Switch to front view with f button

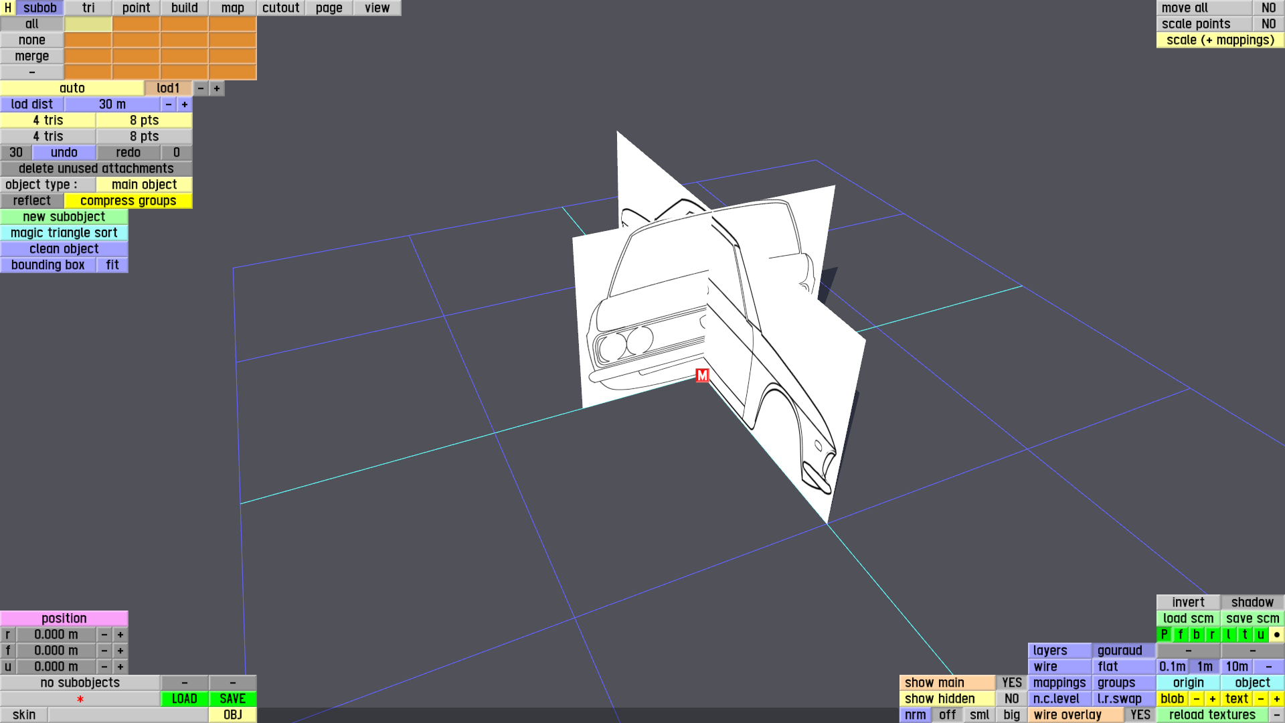point(1180,635)
